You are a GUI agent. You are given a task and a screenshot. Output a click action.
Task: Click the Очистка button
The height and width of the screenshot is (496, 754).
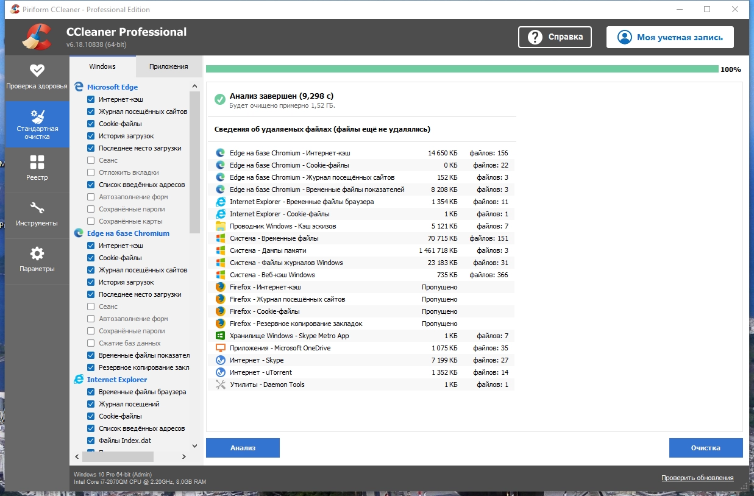click(x=706, y=448)
